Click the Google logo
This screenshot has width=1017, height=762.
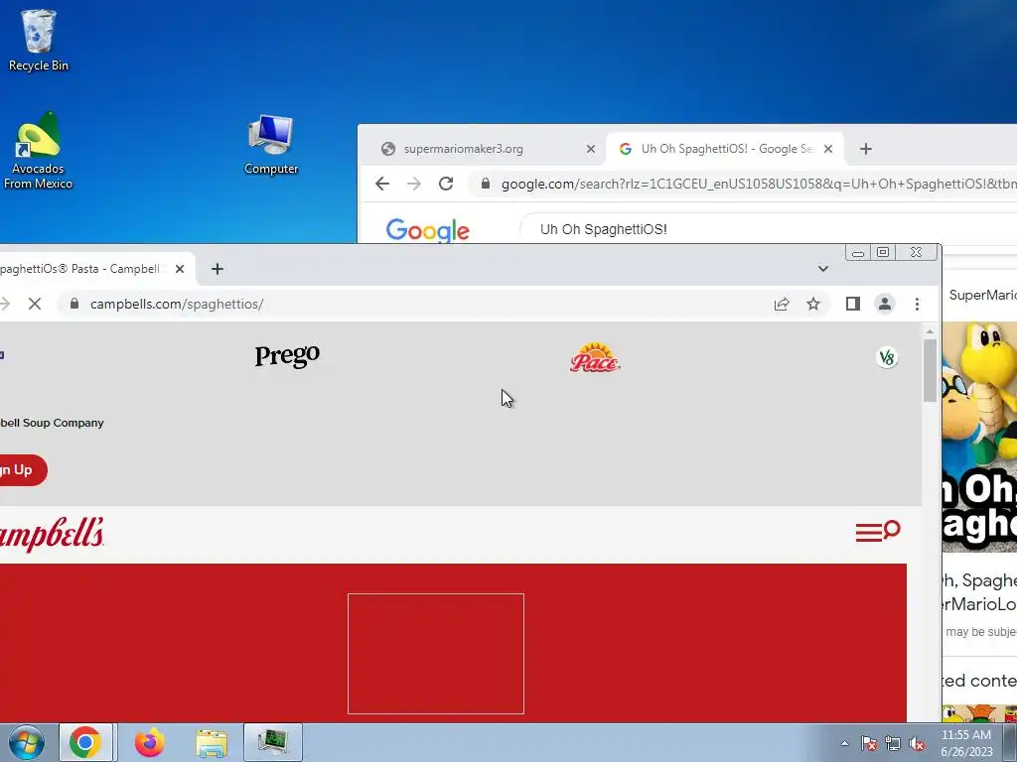click(x=427, y=230)
